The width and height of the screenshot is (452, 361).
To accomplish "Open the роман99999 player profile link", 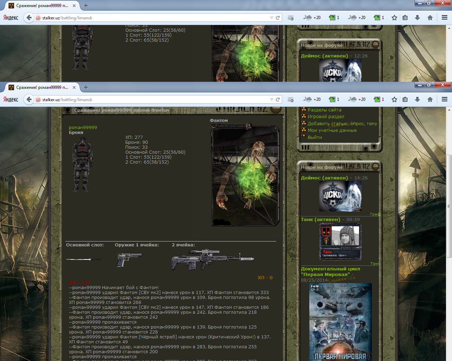I will (x=83, y=127).
